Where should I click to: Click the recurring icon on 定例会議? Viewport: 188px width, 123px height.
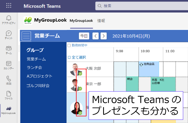pos(141,64)
